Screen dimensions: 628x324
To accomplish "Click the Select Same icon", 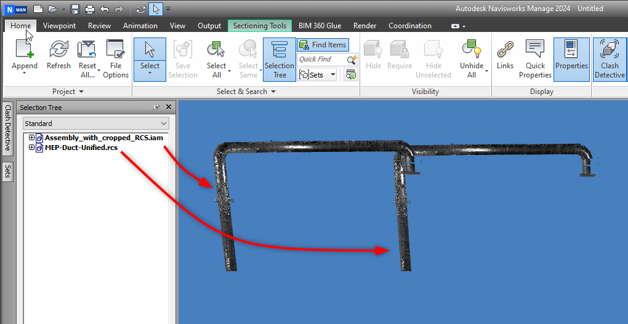I will (248, 49).
